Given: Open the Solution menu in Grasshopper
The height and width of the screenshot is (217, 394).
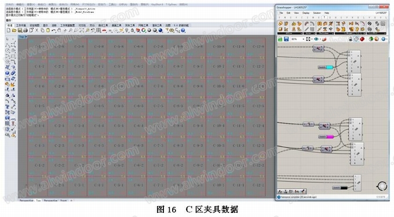Looking at the screenshot, I should [x=316, y=13].
